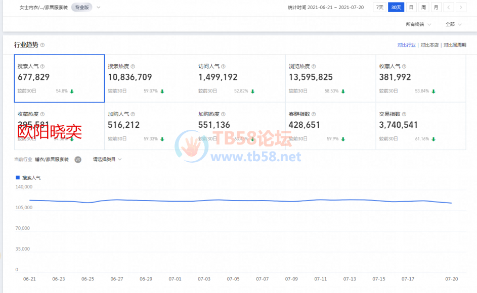The image size is (477, 293).
Task: Click the 对比本店 comparison link
Action: [x=429, y=45]
